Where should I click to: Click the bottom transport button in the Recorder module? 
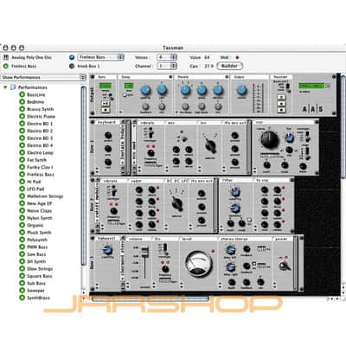coord(281,110)
